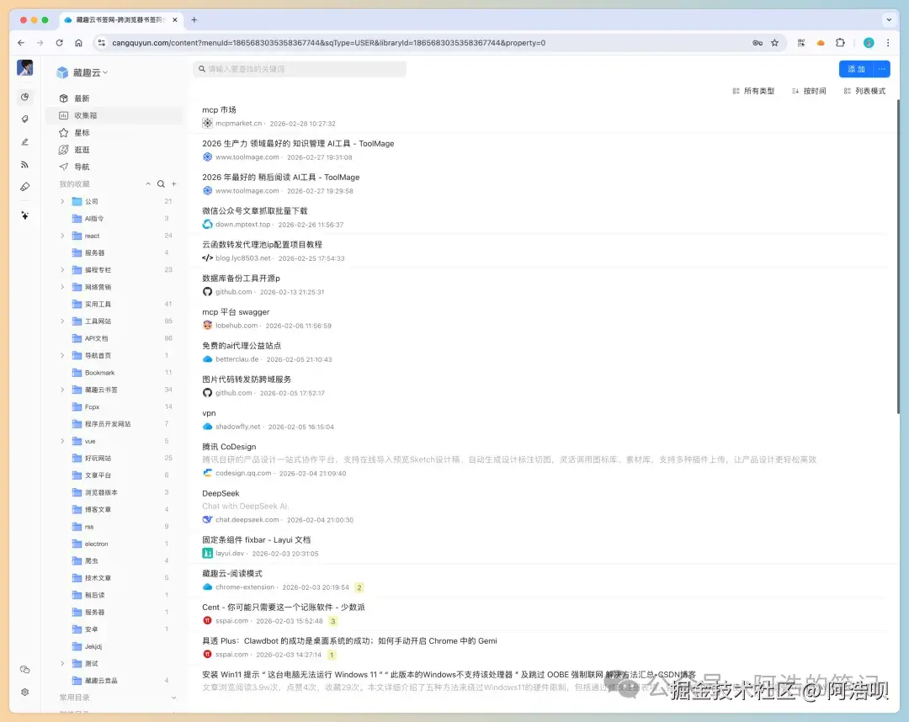Open the pen notes icon in left rail

pyautogui.click(x=24, y=141)
